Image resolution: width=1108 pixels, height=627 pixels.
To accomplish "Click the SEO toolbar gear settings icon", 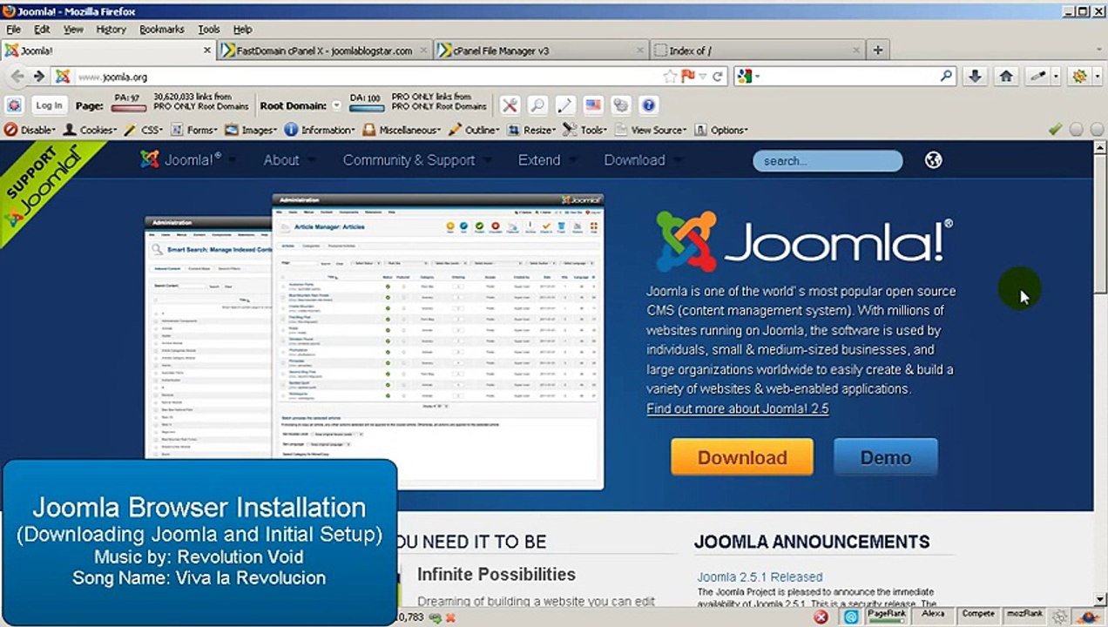I will coord(621,105).
